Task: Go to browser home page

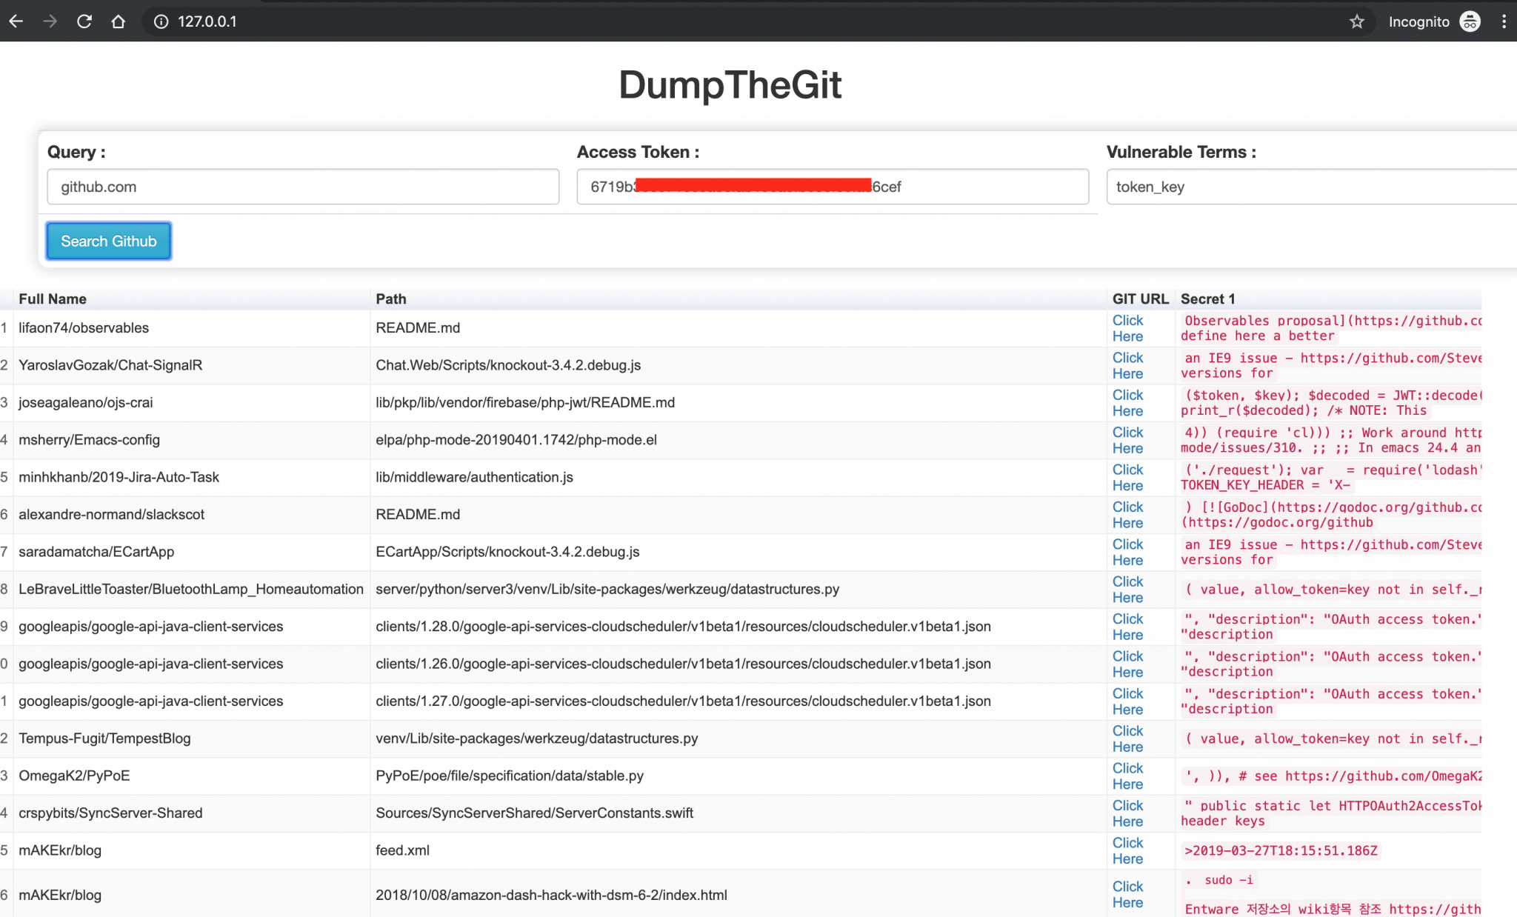Action: click(119, 21)
